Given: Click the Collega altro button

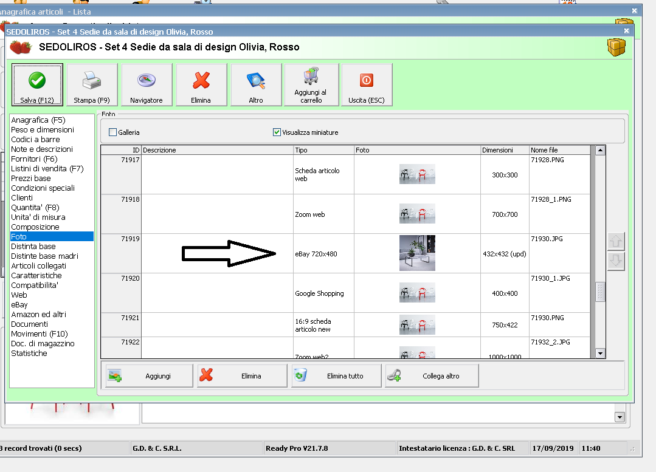Looking at the screenshot, I should tap(432, 376).
